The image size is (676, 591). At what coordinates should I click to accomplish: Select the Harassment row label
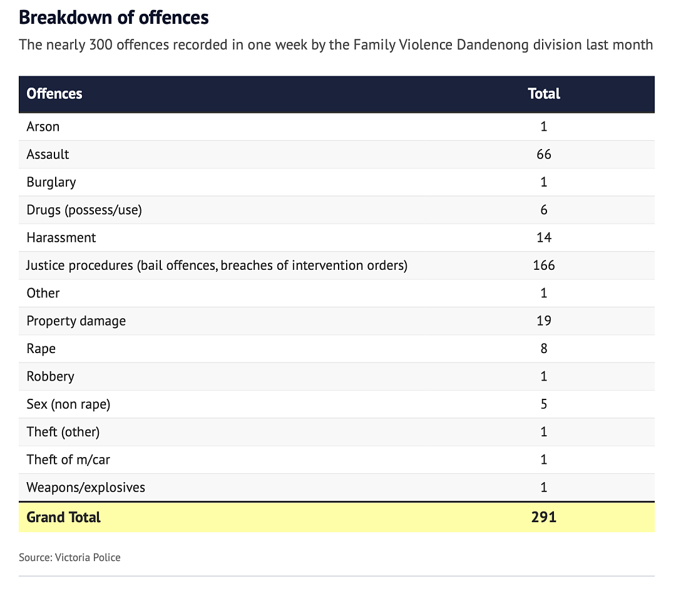61,237
